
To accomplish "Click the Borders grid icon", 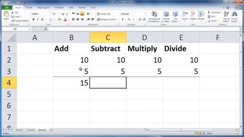I will [51, 19].
